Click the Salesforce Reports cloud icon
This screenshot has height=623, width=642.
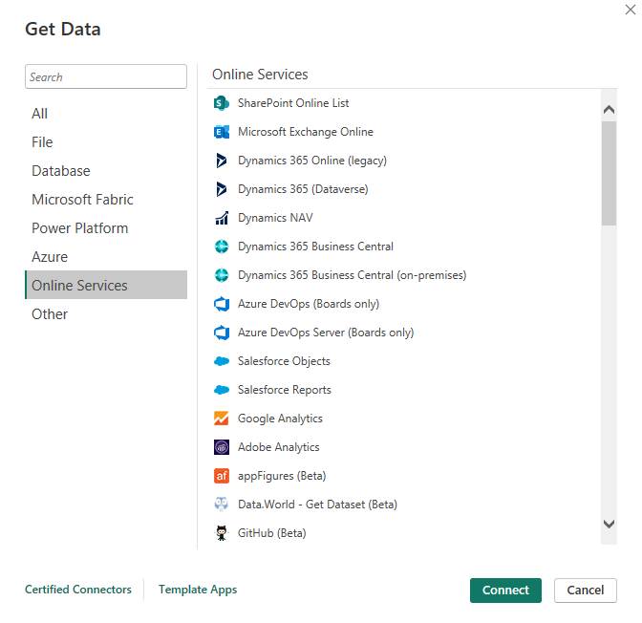[222, 390]
